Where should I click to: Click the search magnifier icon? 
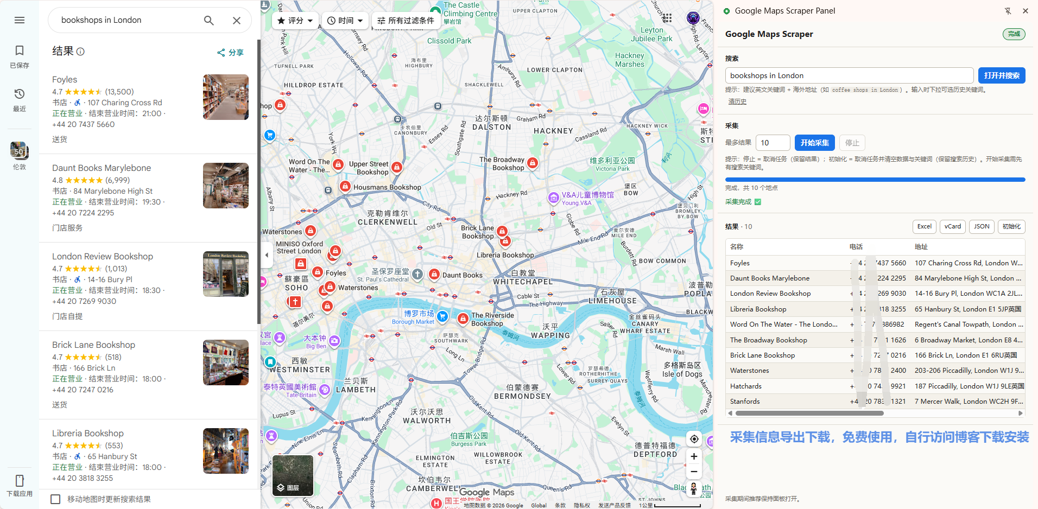(209, 20)
